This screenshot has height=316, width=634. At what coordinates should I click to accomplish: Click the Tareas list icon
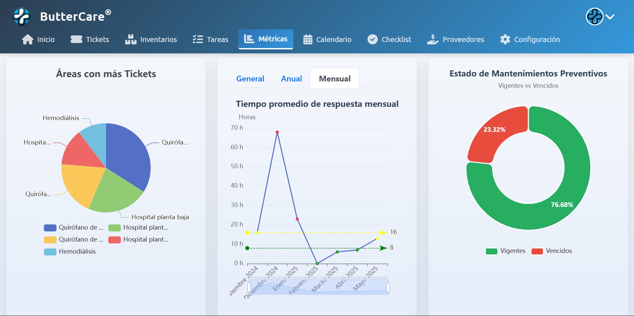tap(198, 39)
